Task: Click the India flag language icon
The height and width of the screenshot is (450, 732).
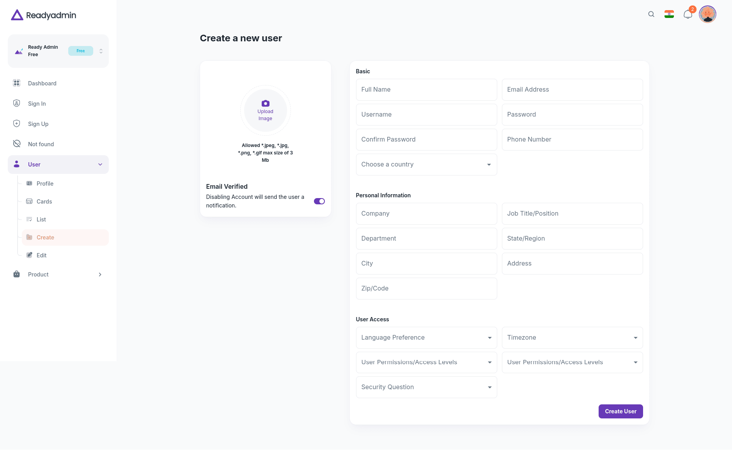Action: (x=669, y=14)
